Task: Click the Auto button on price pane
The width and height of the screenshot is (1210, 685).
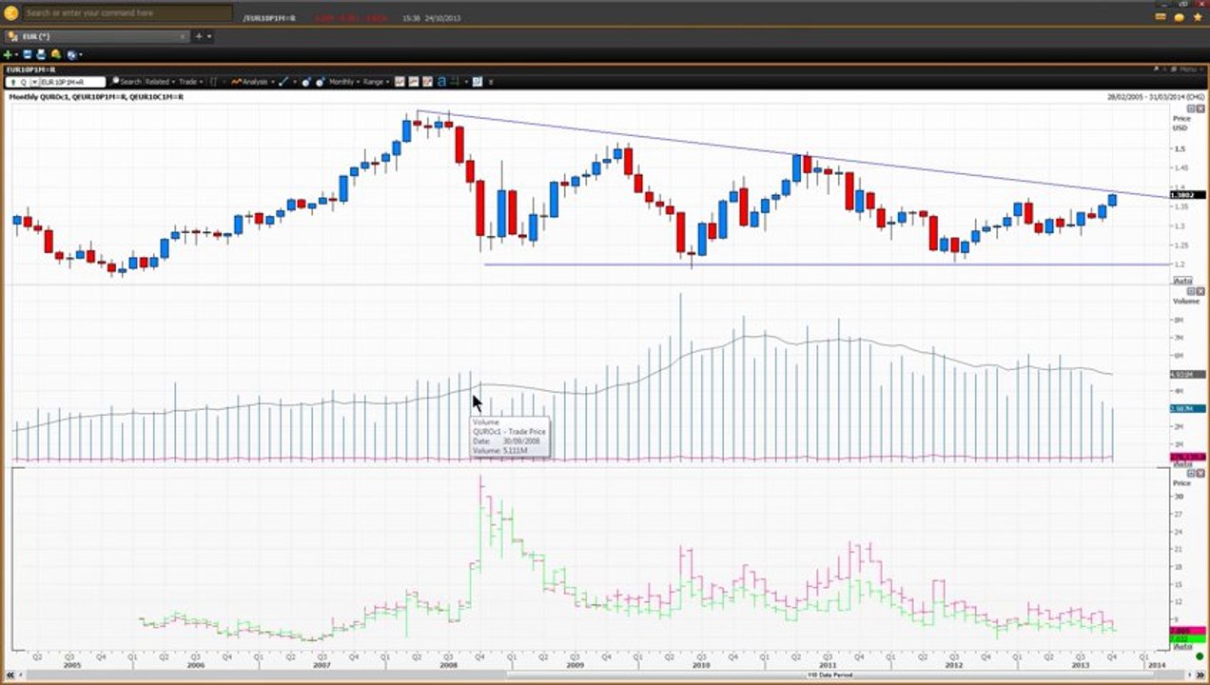Action: pyautogui.click(x=1183, y=281)
